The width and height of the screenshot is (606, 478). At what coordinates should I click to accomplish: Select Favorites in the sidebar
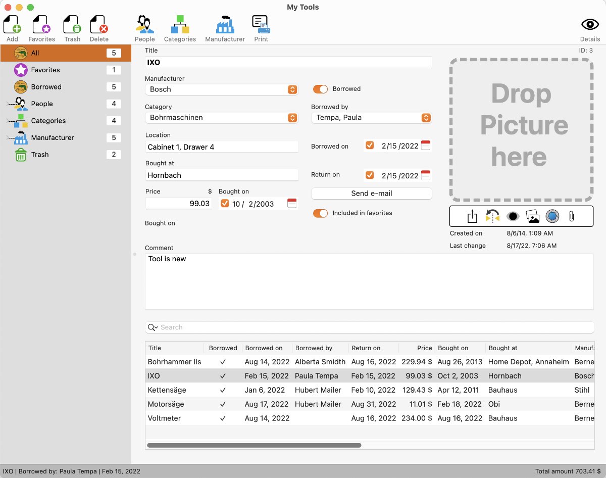pyautogui.click(x=66, y=70)
